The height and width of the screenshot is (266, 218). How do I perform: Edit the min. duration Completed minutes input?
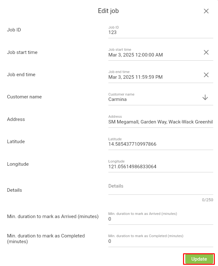coord(160,241)
